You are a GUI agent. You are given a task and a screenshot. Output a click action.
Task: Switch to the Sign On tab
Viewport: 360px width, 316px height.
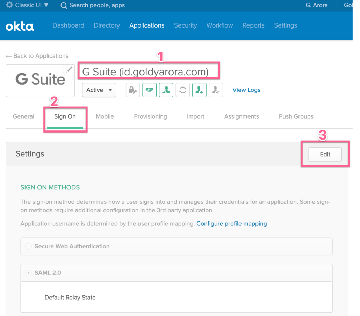tap(65, 116)
